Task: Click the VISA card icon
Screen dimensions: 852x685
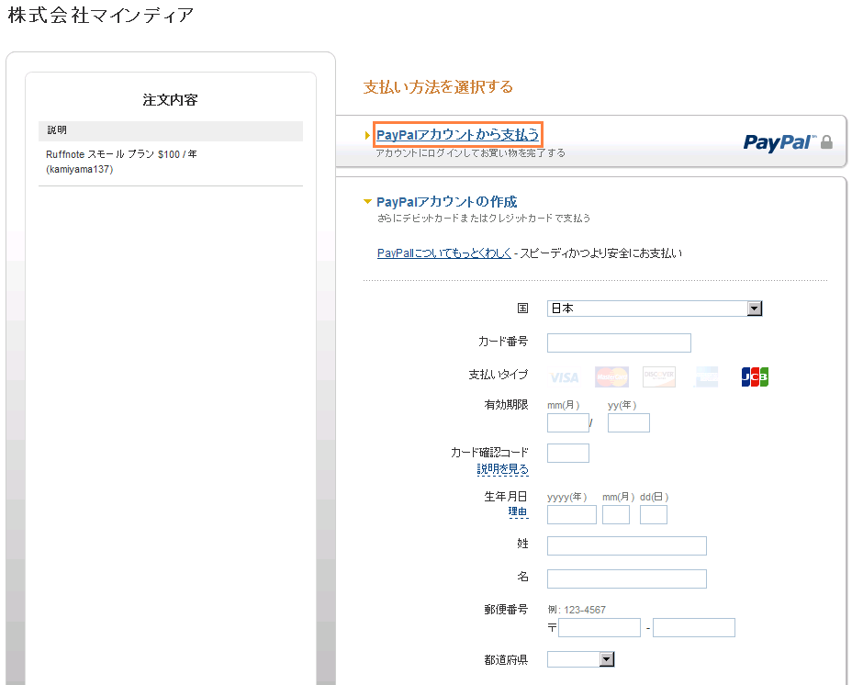Action: (565, 377)
